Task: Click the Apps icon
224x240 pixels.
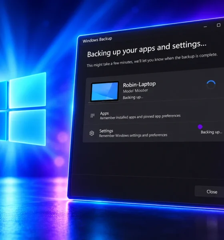Action: pos(92,116)
